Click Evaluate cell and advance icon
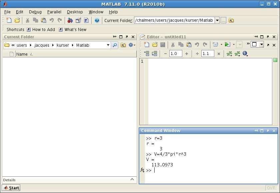This screenshot has width=280, height=193. [x=154, y=54]
